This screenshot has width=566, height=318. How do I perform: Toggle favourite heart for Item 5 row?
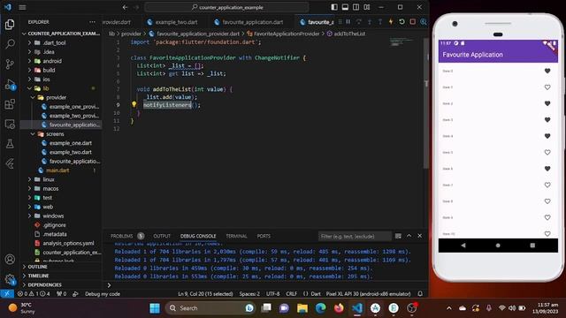click(x=547, y=152)
